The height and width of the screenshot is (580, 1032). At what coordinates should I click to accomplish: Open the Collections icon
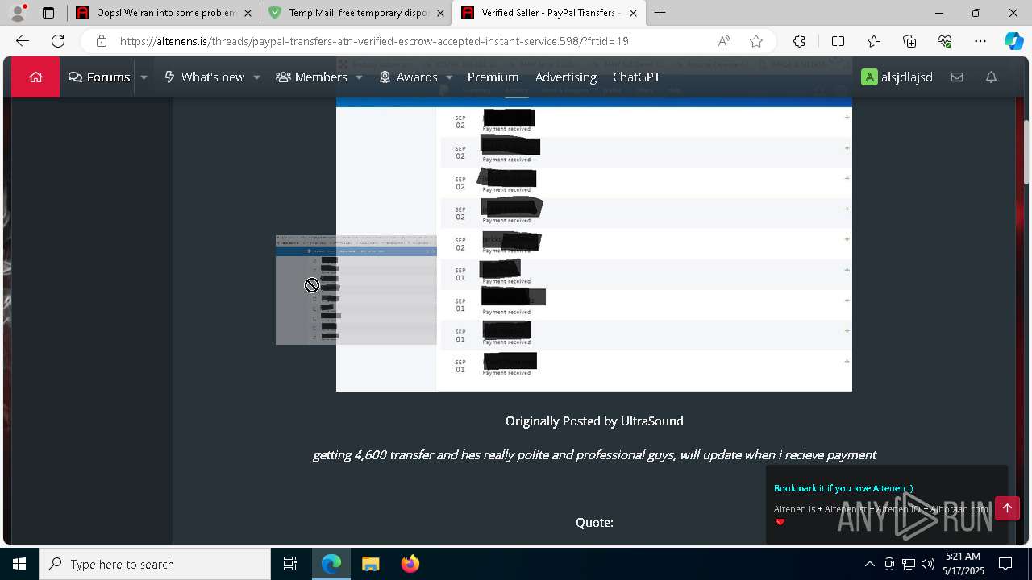pyautogui.click(x=909, y=41)
